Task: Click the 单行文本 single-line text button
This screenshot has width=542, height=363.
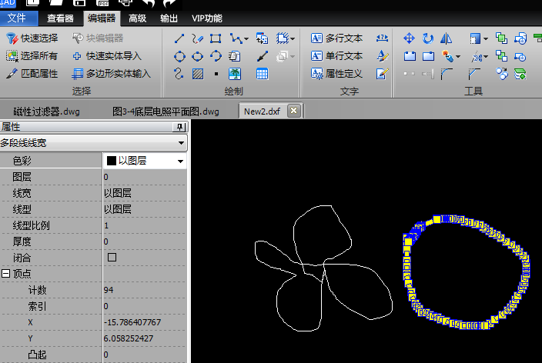Action: [336, 56]
